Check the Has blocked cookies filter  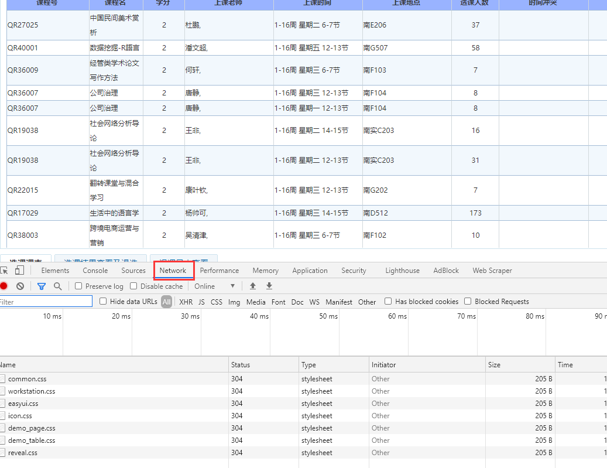pyautogui.click(x=388, y=301)
